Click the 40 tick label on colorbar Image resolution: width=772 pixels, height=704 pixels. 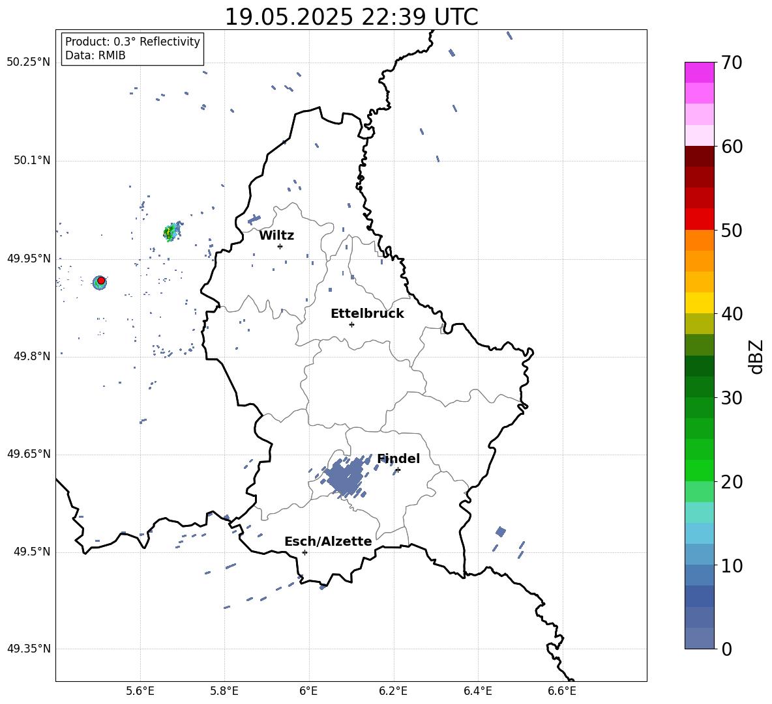(732, 314)
